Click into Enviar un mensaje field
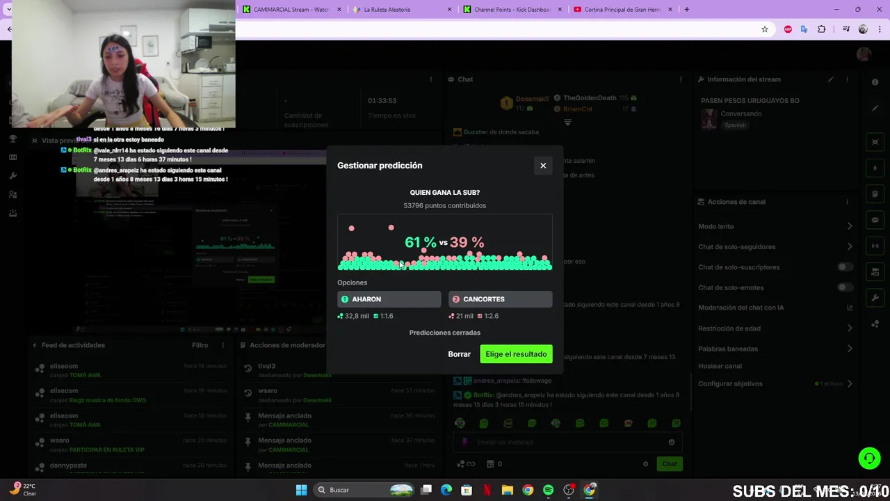 pos(567,442)
